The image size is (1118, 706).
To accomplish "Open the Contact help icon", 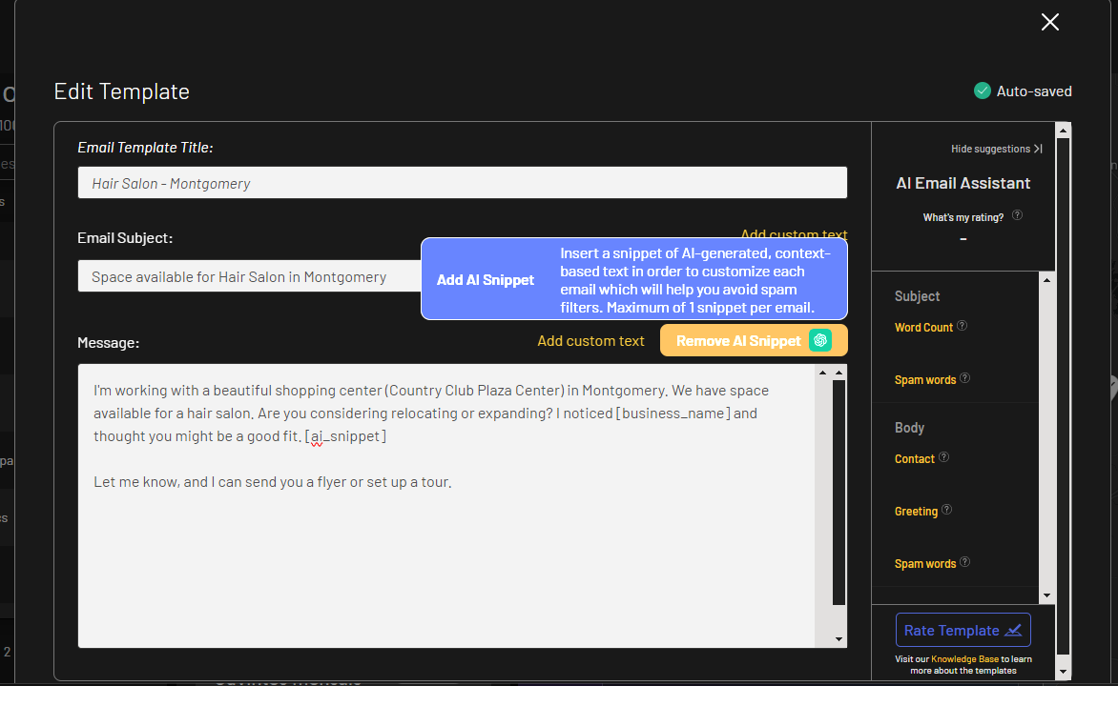I will point(943,456).
